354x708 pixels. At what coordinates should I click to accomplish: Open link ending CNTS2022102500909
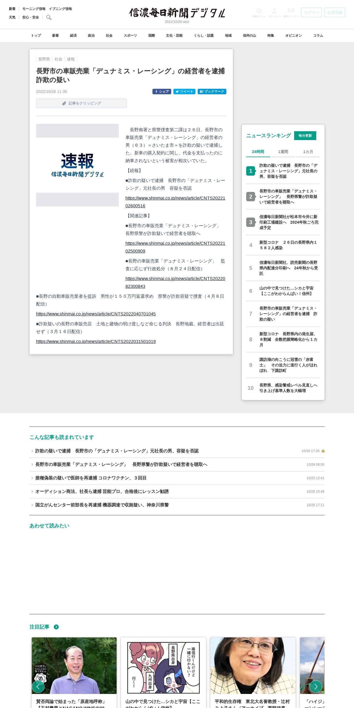click(x=175, y=247)
